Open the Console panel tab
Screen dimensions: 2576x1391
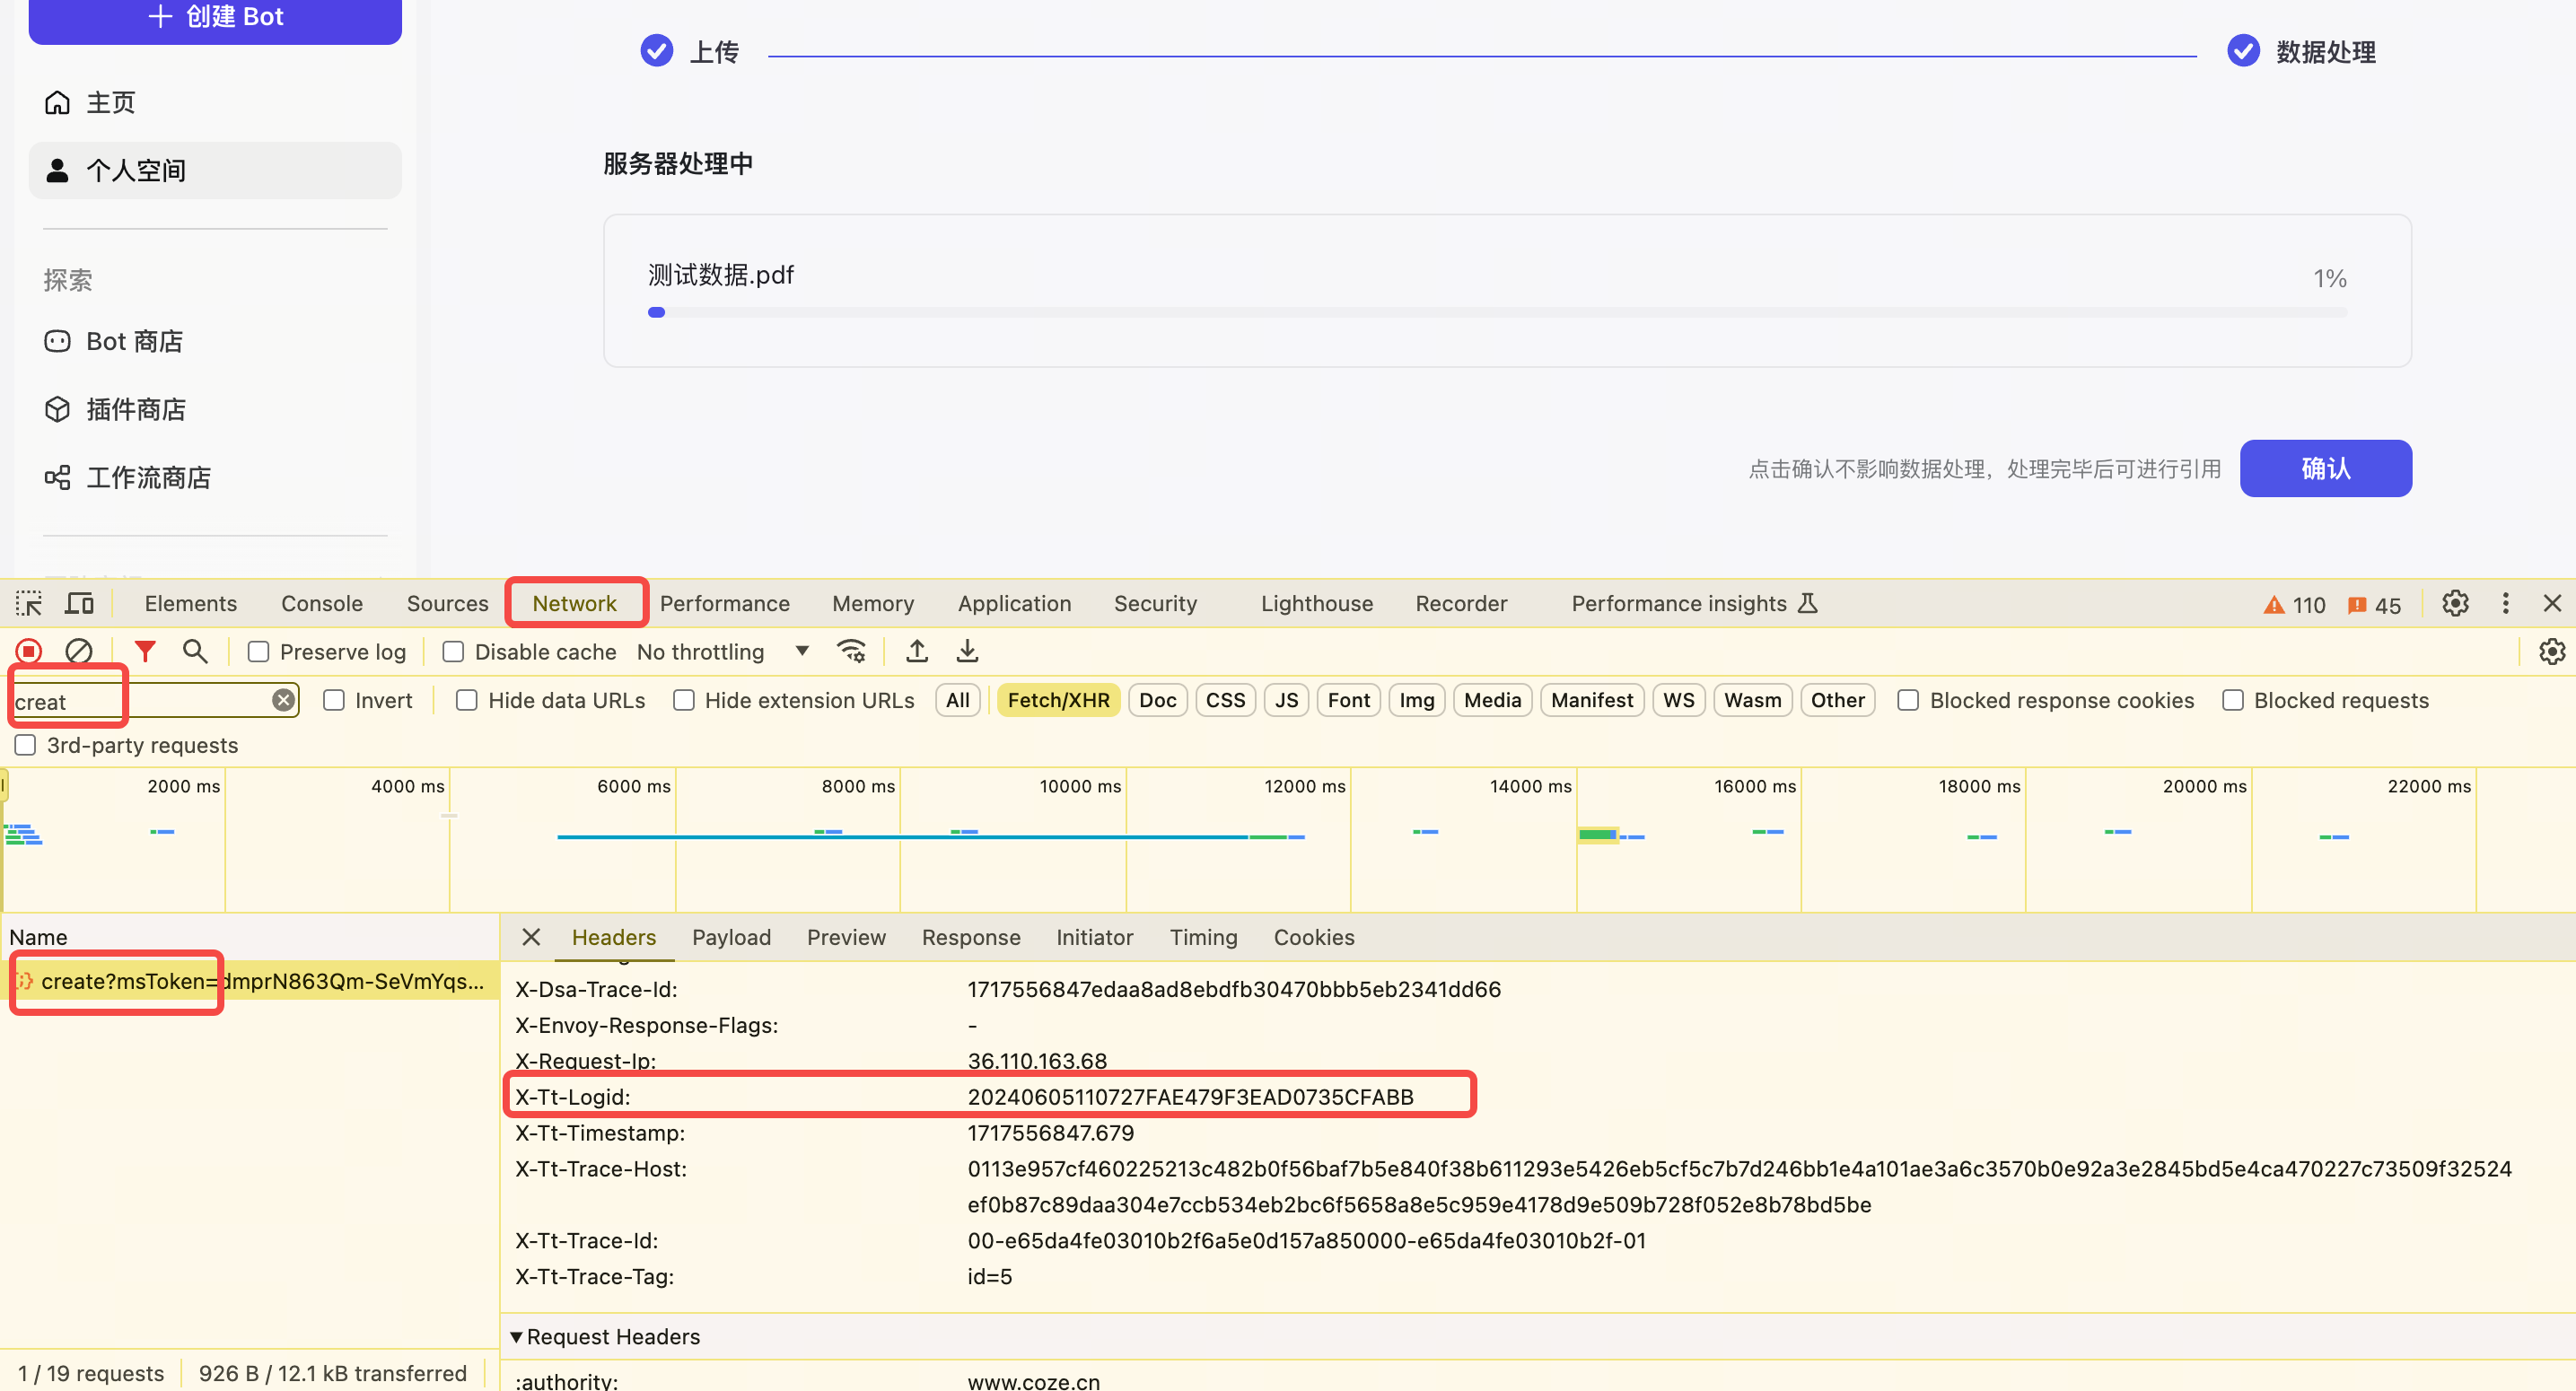tap(321, 603)
